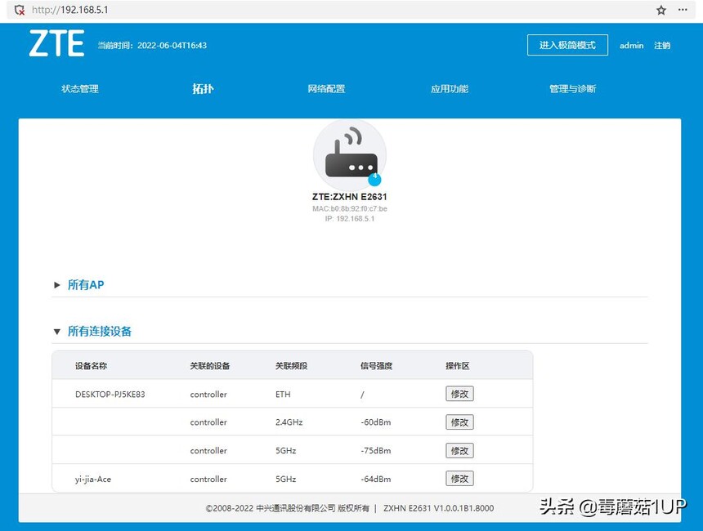
Task: Click the DESKTOP-PJ5KE83 device name
Action: [110, 395]
